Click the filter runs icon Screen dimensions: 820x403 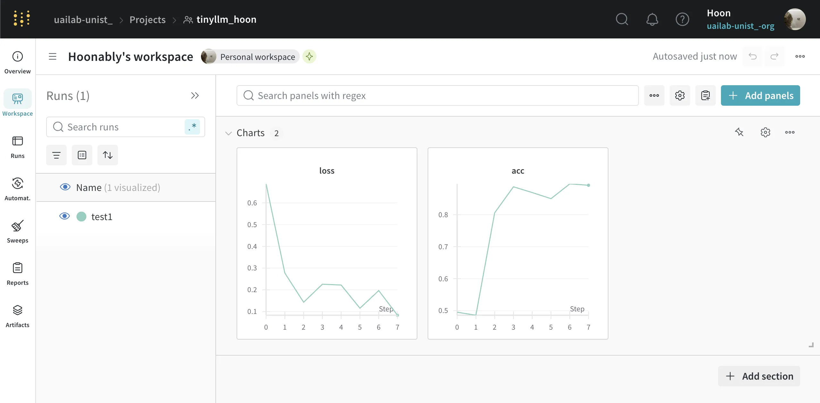tap(56, 155)
